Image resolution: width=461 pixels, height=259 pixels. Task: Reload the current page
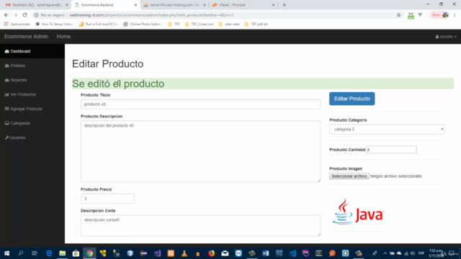[x=24, y=15]
